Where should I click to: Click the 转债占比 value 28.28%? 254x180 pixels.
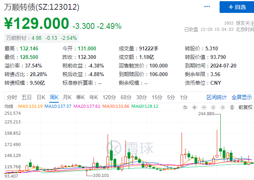[x=38, y=74]
